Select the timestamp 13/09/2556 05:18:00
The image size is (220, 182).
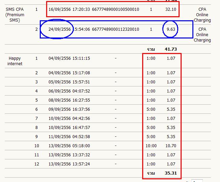tap(69, 146)
